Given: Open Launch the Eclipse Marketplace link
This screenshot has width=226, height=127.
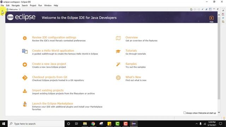Looking at the screenshot, I should tap(53, 103).
